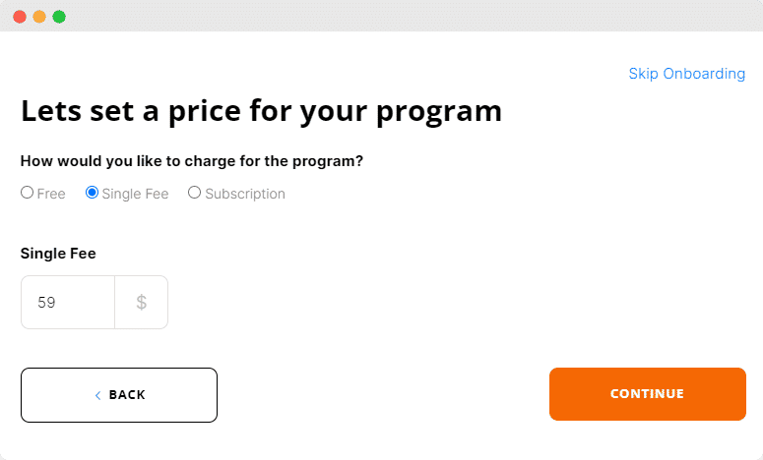Click the dollar currency symbol box
Screen dimensions: 763x460
tap(142, 302)
